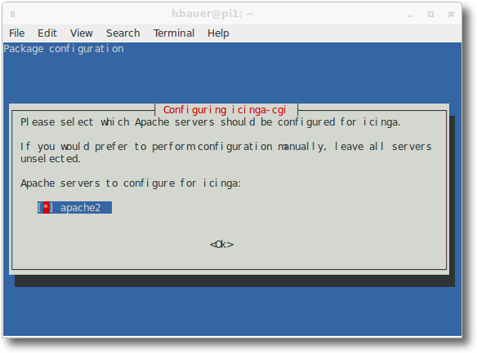Image resolution: width=477 pixels, height=353 pixels.
Task: Open the Help menu
Action: [218, 33]
